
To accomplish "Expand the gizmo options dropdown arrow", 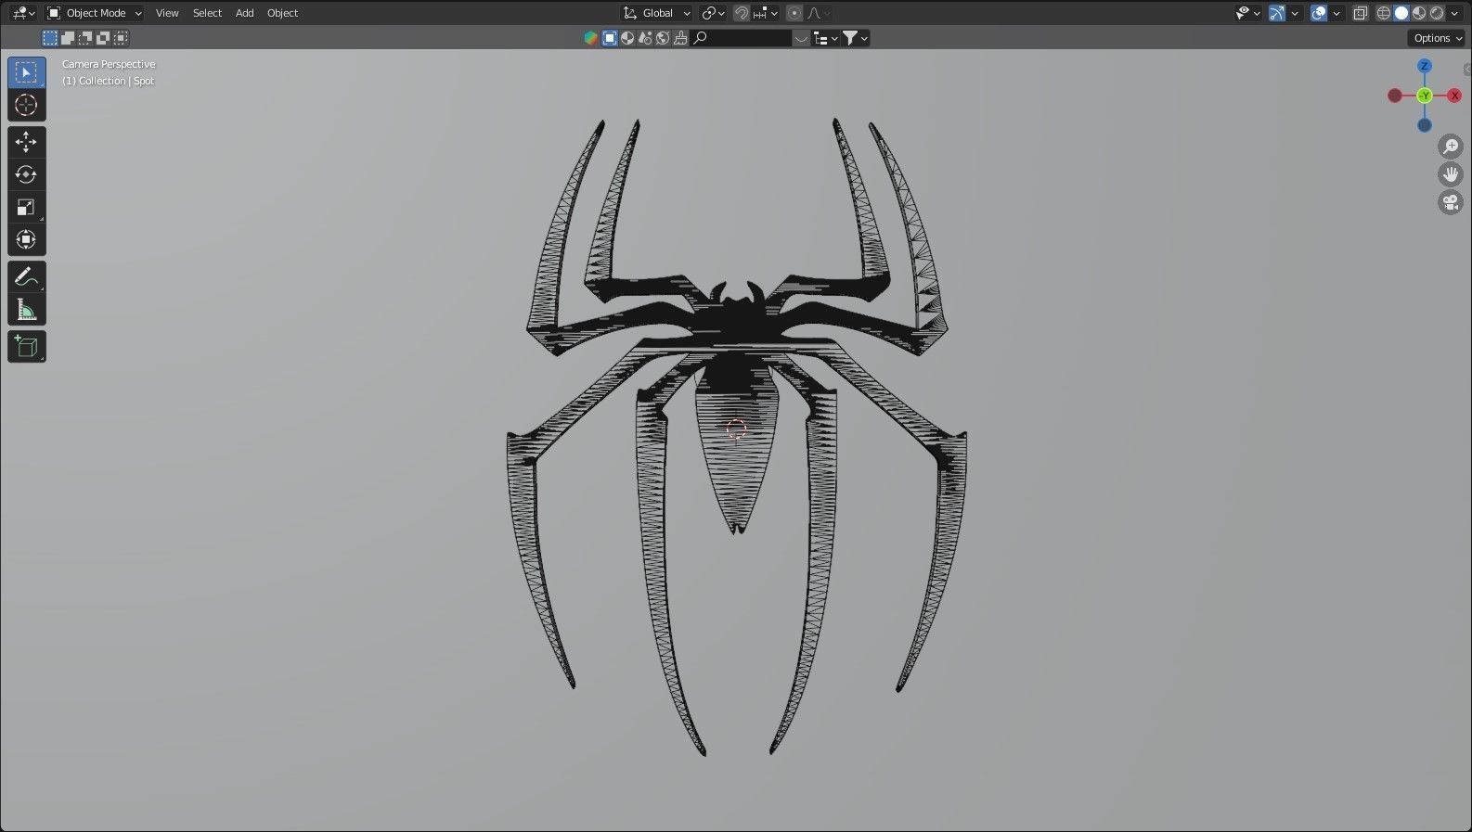I will click(1295, 13).
